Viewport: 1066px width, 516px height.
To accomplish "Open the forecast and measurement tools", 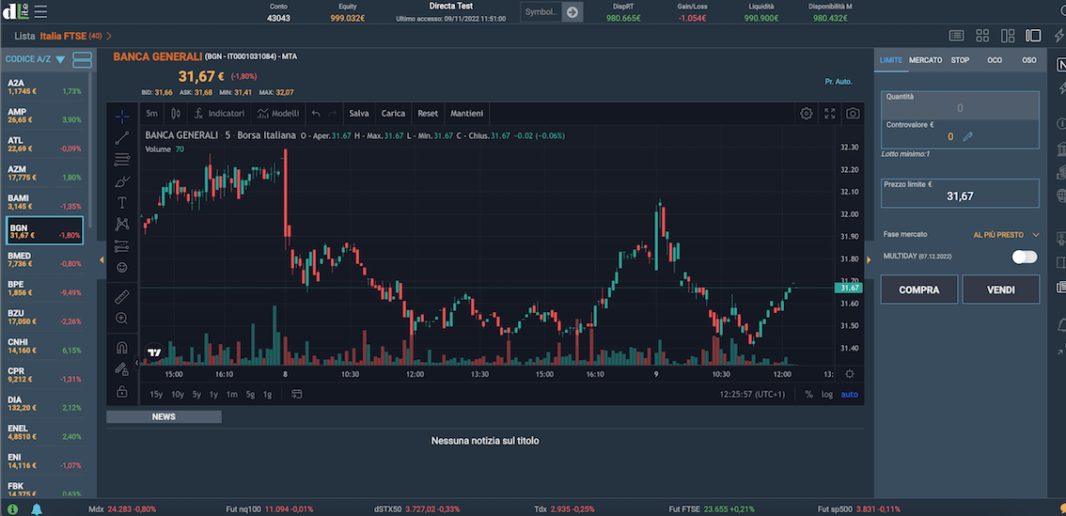I will point(122,245).
